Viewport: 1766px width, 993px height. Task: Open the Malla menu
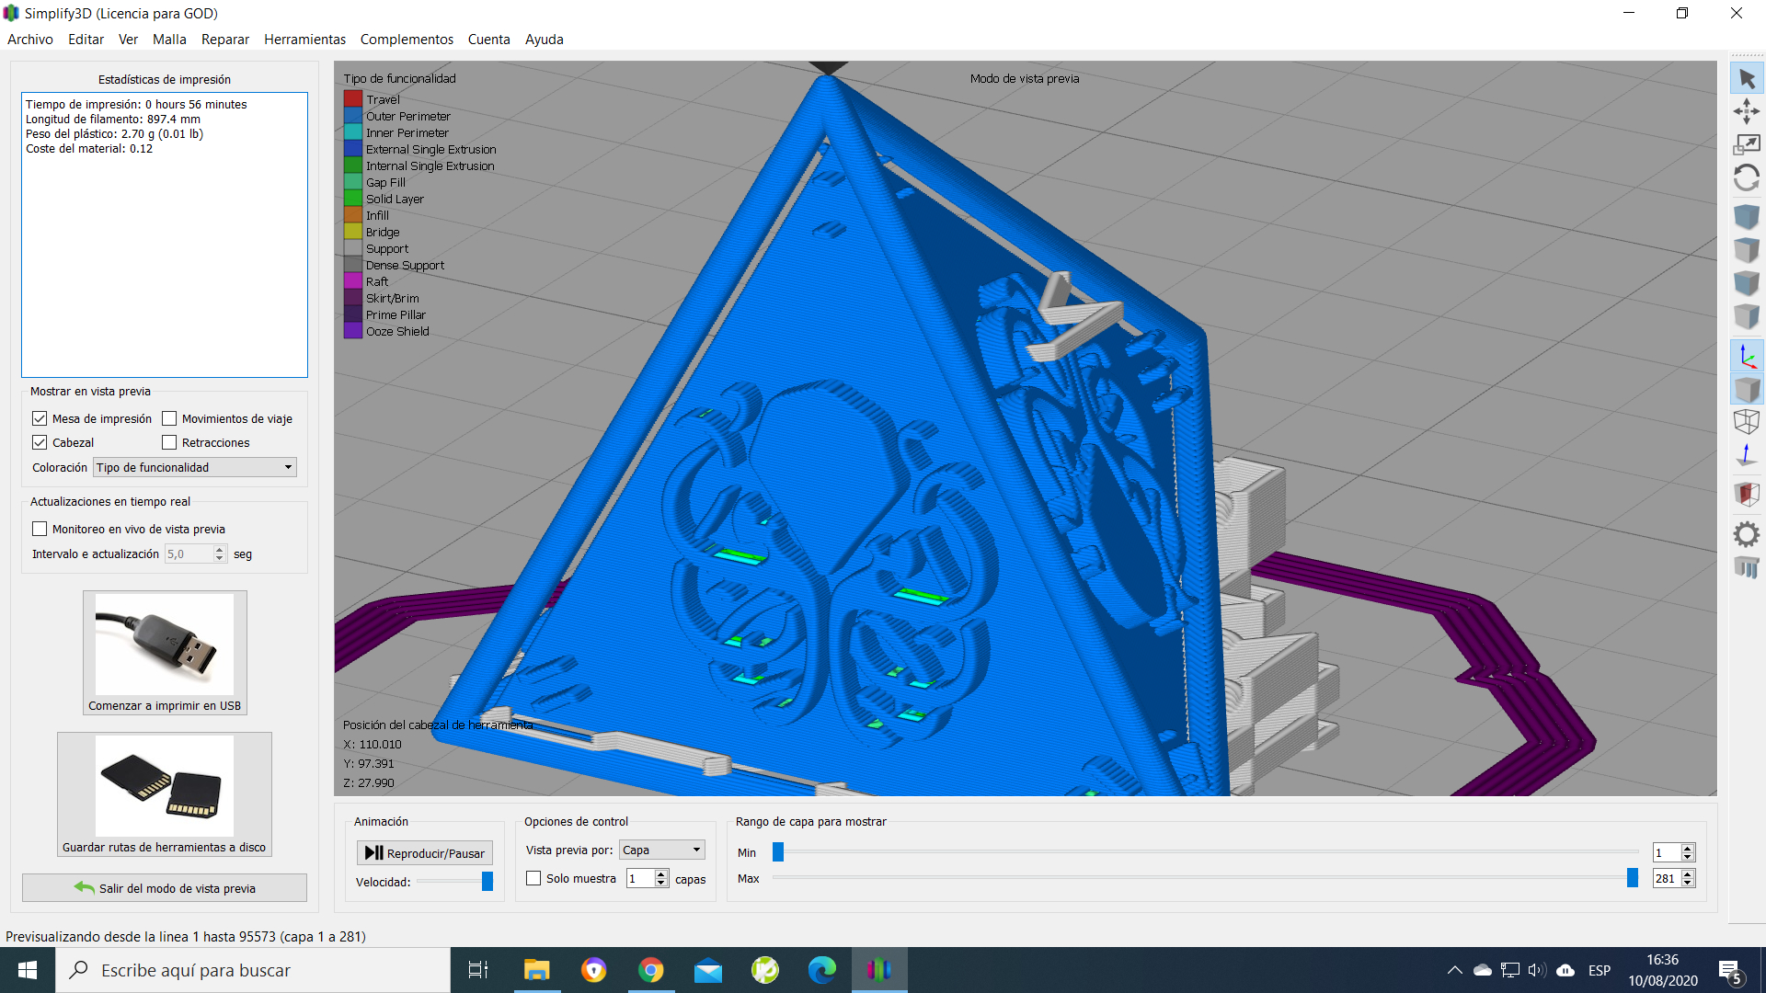pyautogui.click(x=169, y=40)
